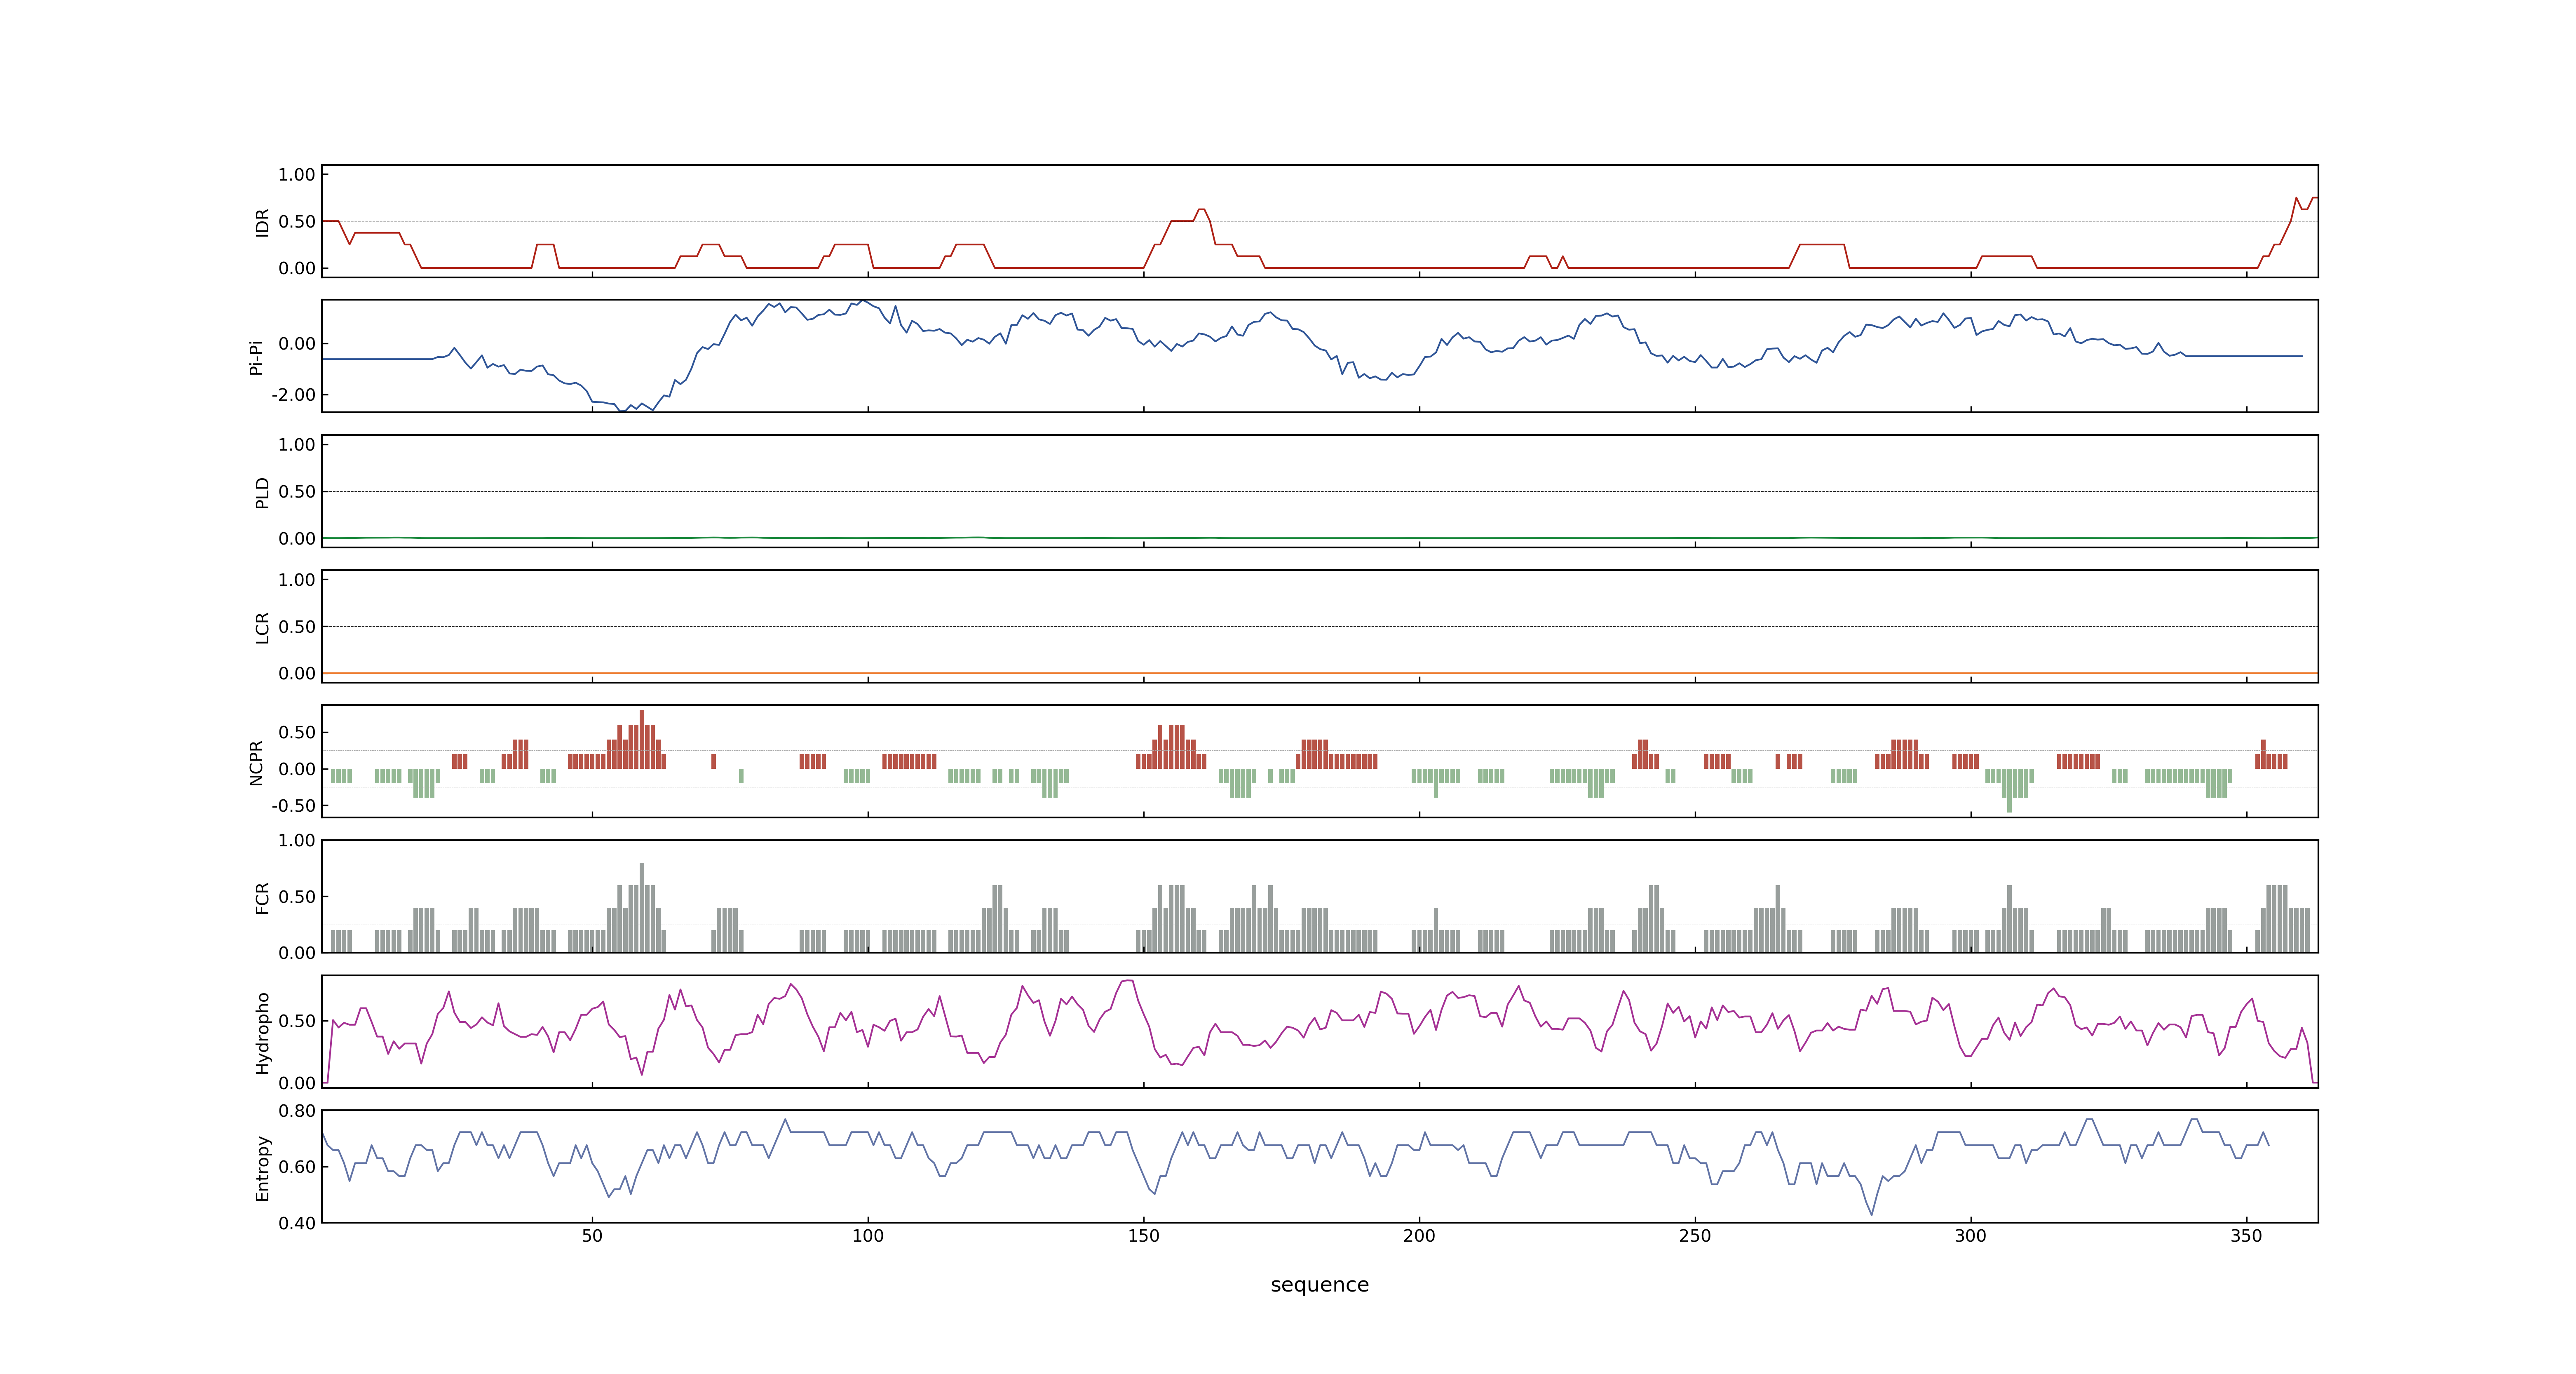Click the 0.00 tick on the Hydropho axis

(x=297, y=1083)
